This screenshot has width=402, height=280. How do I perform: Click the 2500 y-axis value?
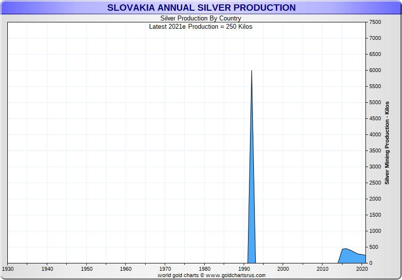coord(375,183)
